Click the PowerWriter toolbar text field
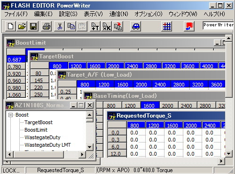This screenshot has width=235, height=174. (x=218, y=25)
